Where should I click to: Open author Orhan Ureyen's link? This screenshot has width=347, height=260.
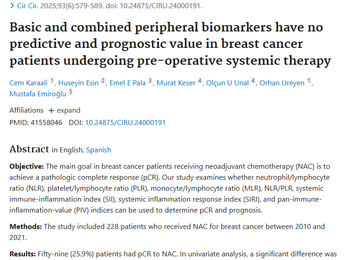282,83
